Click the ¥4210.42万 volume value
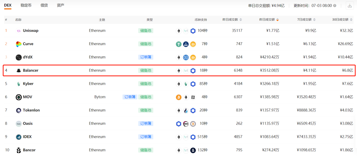 pyautogui.click(x=269, y=57)
